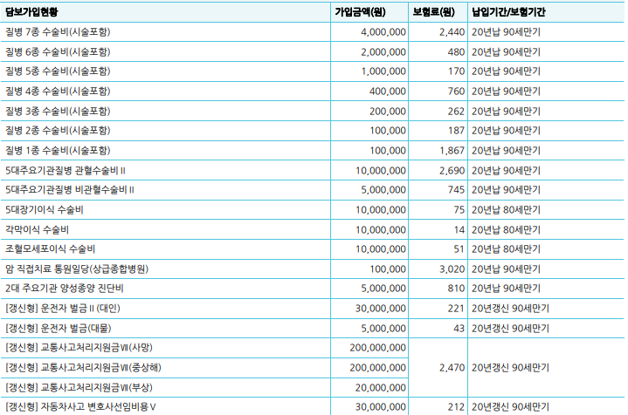Select the [갱신형] 자동차사고 변호사선임비용Ⅴ row label
Screen dimensions: 628x415
tap(80, 406)
